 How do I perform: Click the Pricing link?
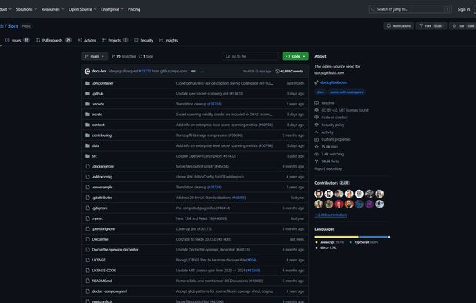coord(134,9)
